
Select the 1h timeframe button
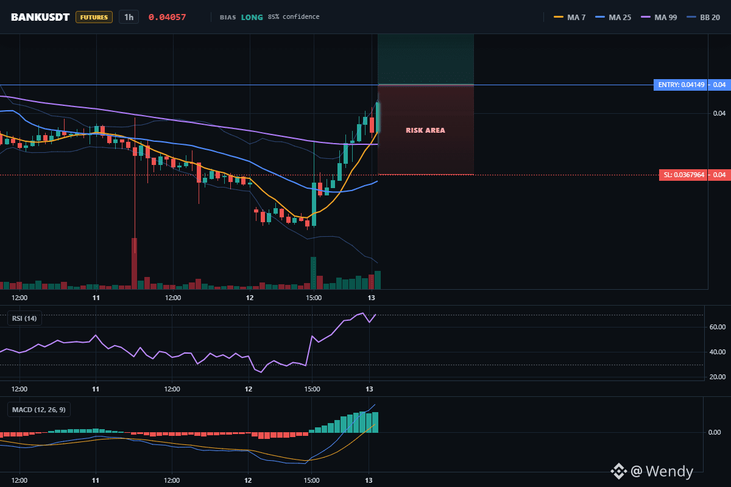click(129, 17)
